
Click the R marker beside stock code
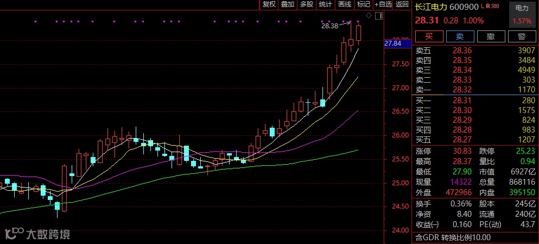point(488,6)
